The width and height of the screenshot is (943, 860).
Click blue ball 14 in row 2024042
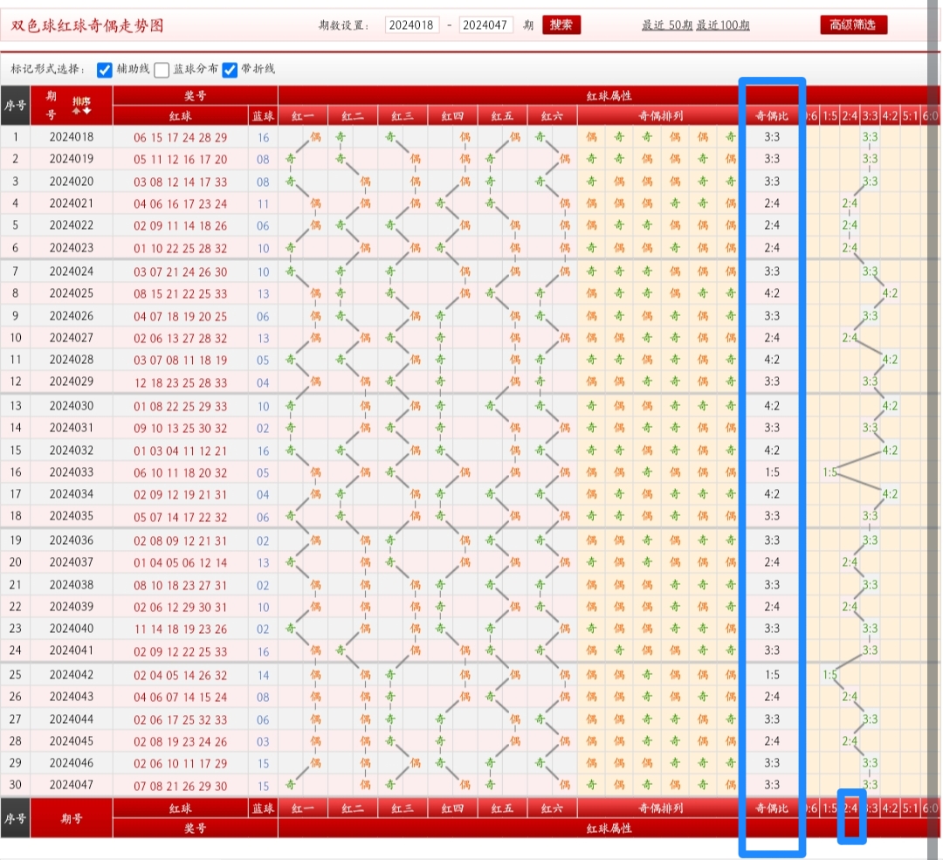pyautogui.click(x=263, y=676)
